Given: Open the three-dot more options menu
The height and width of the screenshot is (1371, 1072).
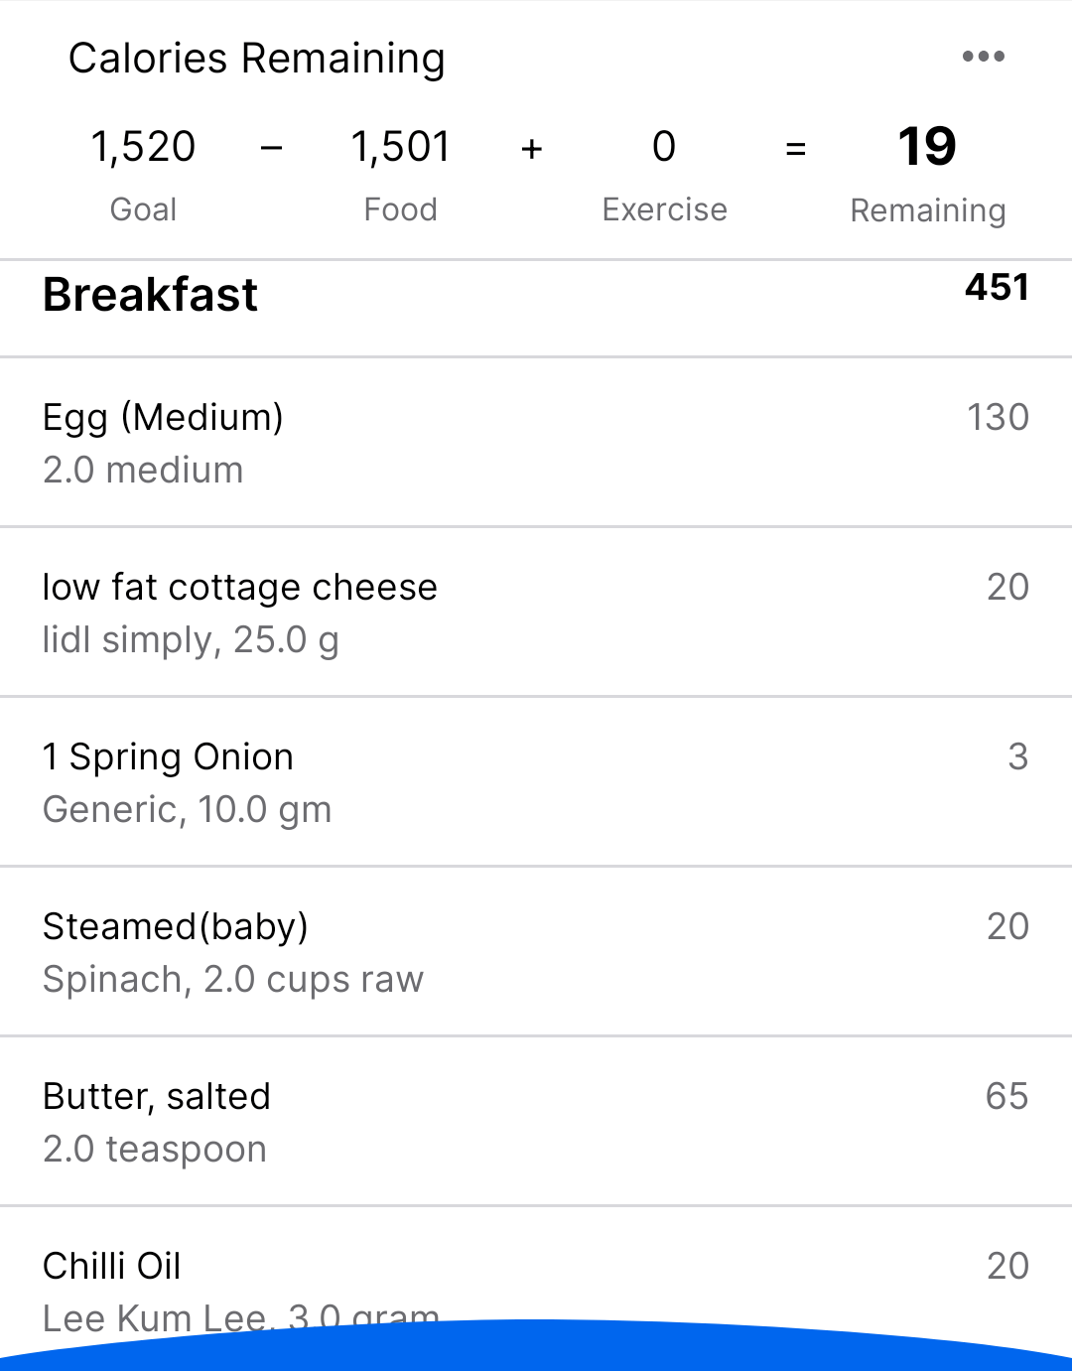Looking at the screenshot, I should point(983,57).
